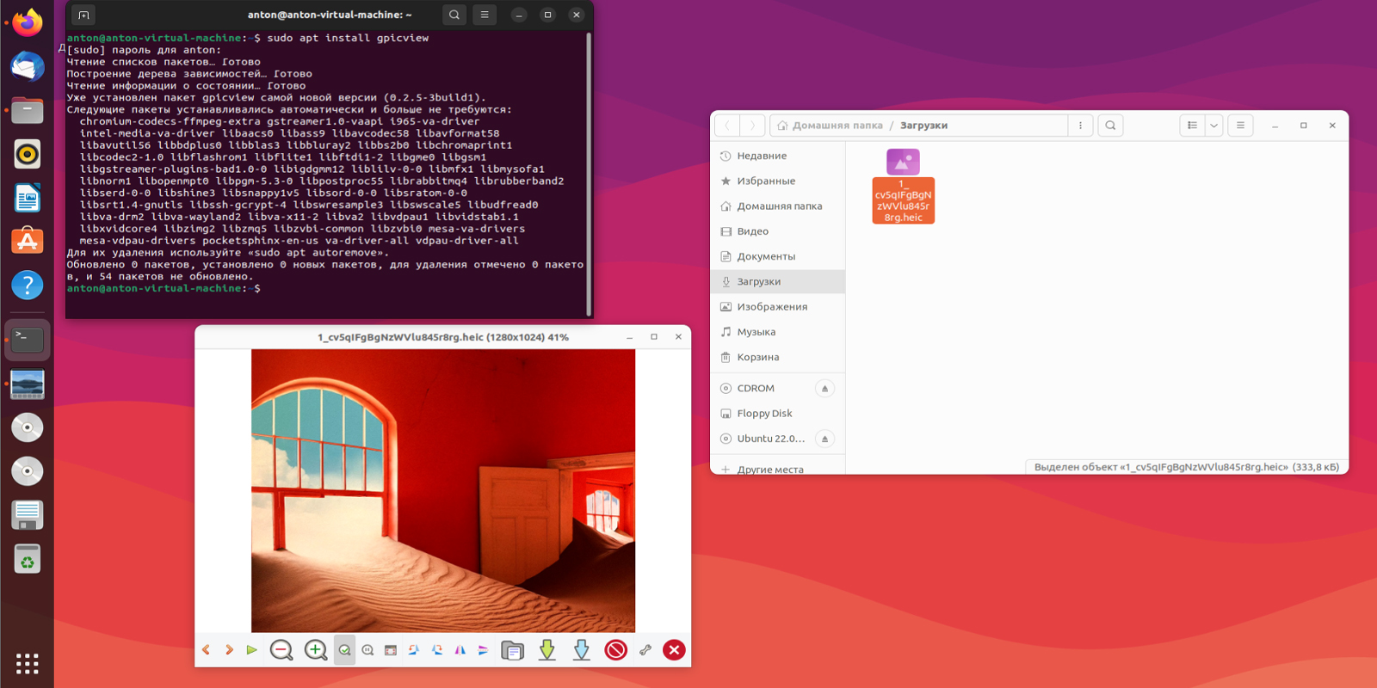The width and height of the screenshot is (1377, 688).
Task: Open the hamburger menu in the Files window
Action: pos(1240,126)
